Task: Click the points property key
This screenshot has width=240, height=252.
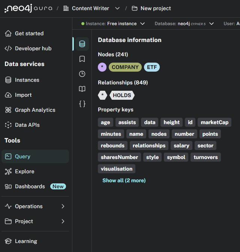Action: coord(210,134)
